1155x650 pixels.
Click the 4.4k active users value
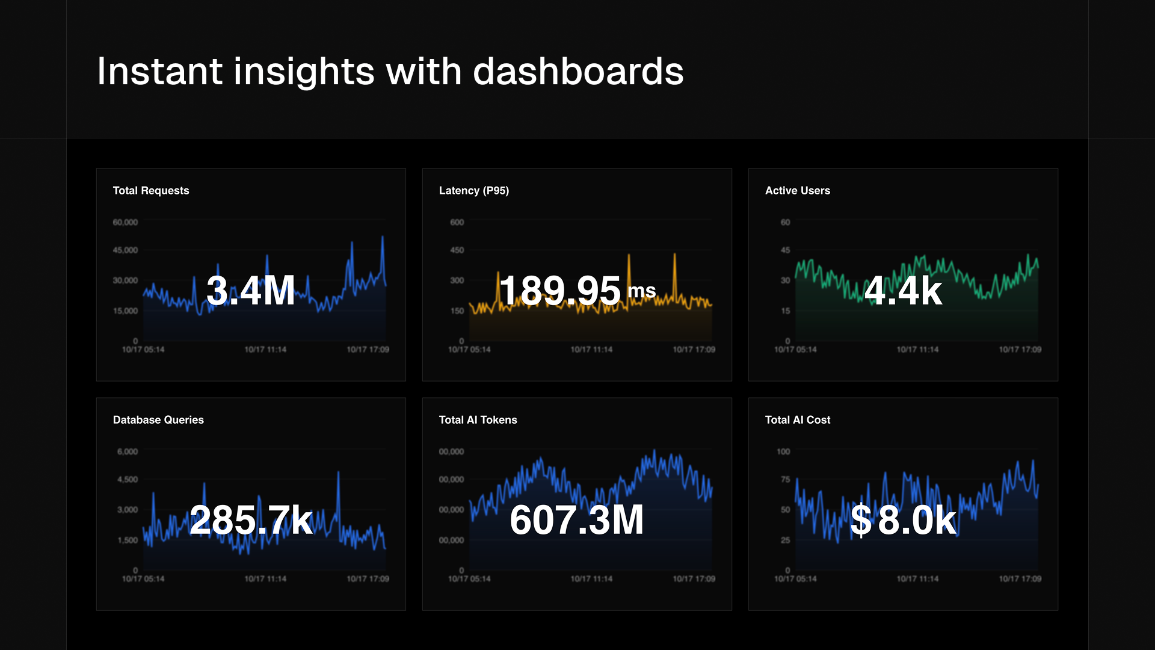pyautogui.click(x=903, y=291)
